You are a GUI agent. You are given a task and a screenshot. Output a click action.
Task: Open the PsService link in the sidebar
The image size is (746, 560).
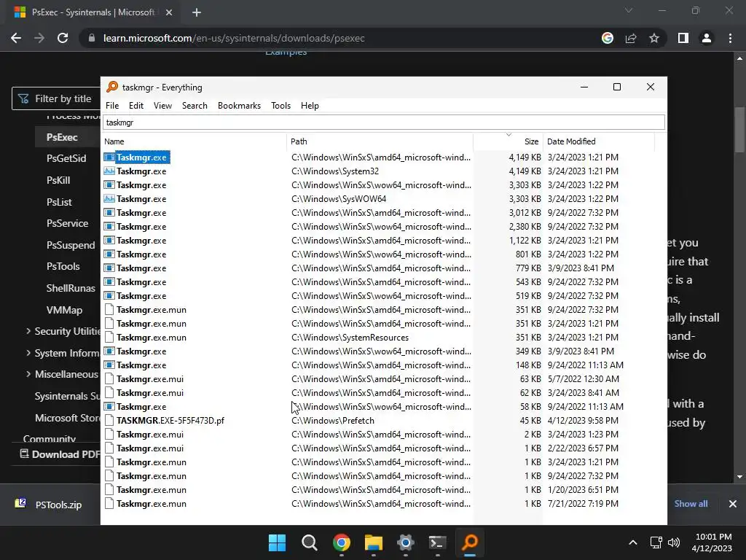67,223
